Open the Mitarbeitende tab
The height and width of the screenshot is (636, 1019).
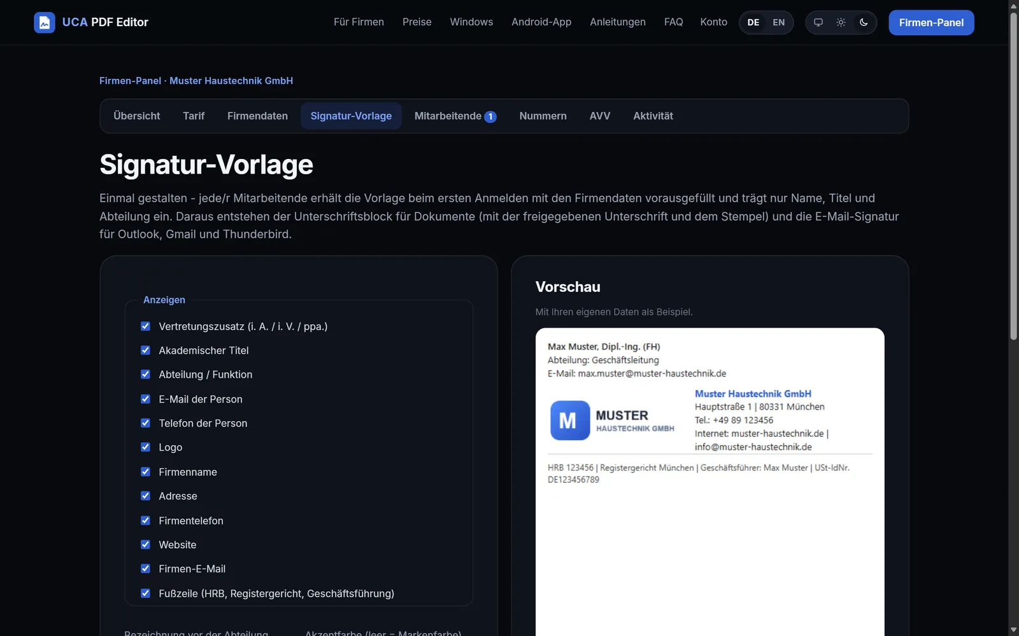click(455, 116)
